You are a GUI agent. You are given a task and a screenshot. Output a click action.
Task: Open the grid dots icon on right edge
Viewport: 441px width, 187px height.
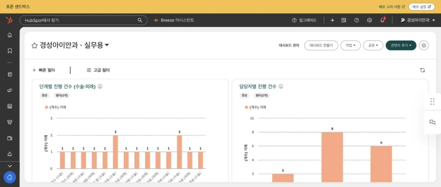point(432,102)
